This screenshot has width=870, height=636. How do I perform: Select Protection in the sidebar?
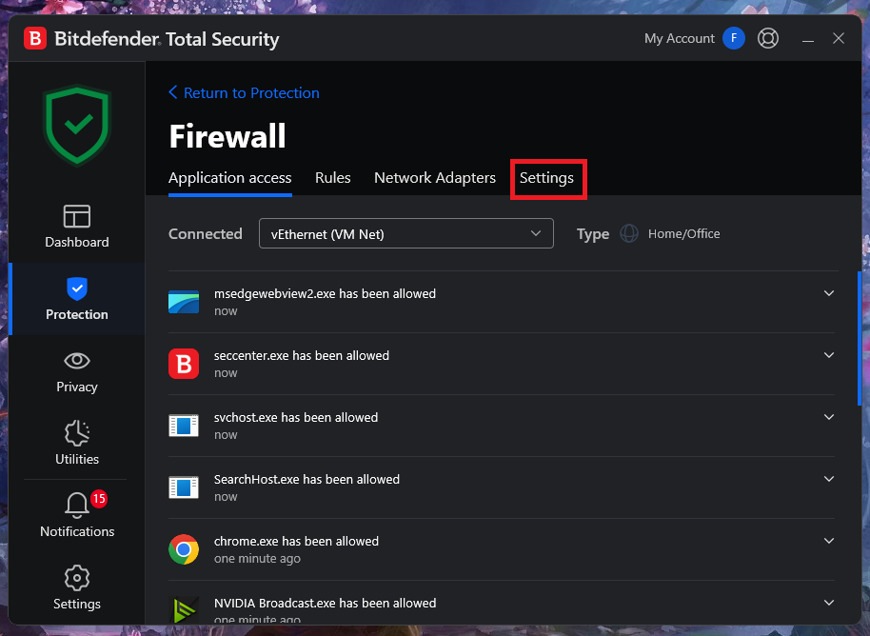coord(77,299)
